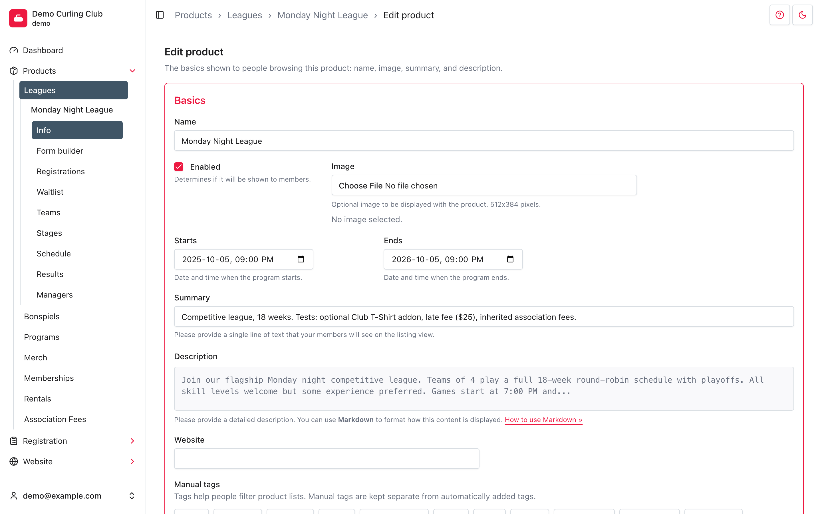Click the Description text area
The height and width of the screenshot is (514, 822).
484,389
